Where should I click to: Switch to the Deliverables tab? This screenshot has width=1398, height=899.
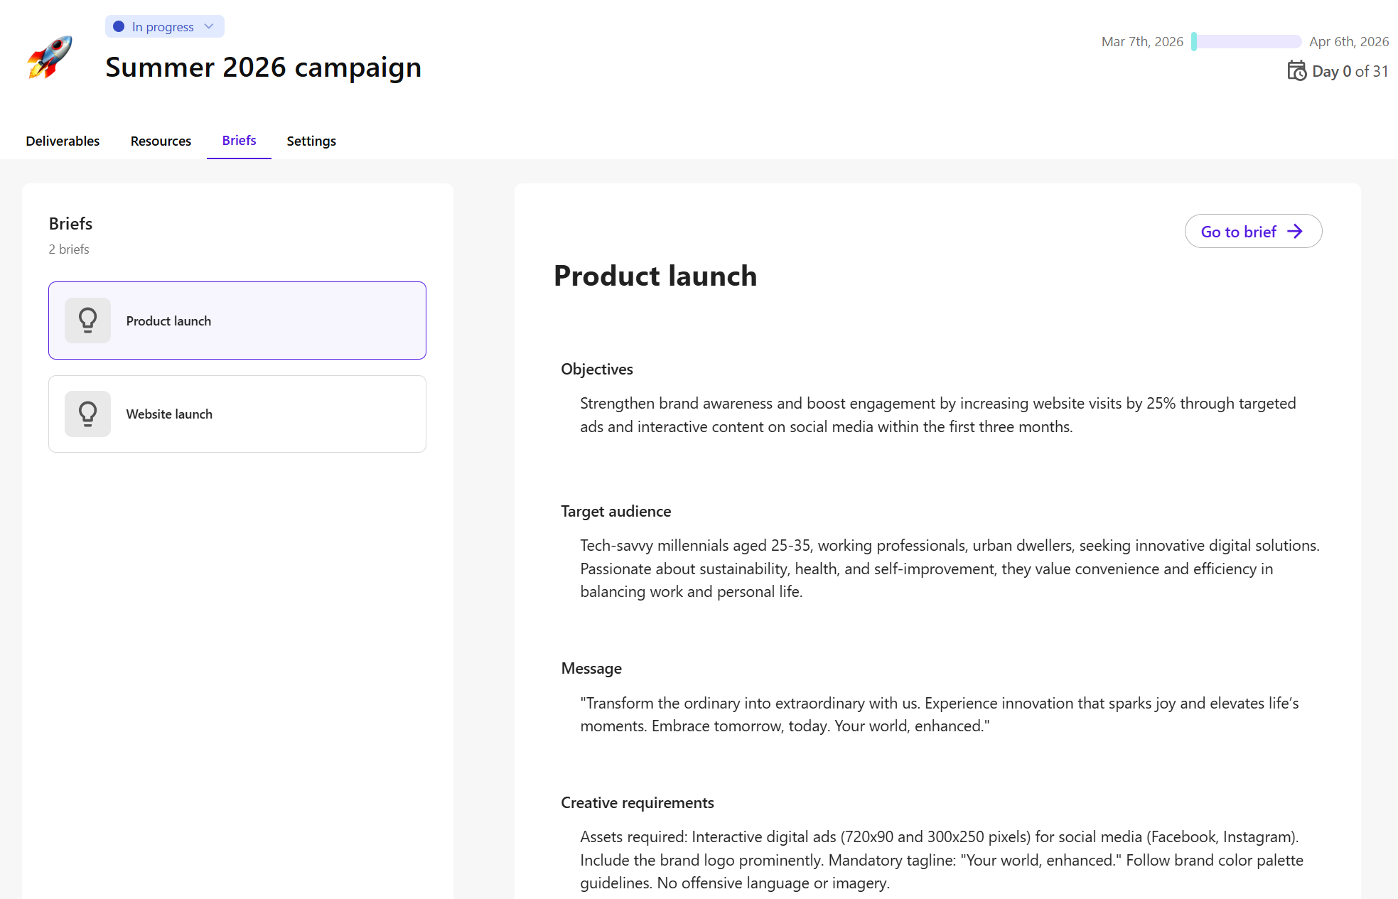click(63, 141)
